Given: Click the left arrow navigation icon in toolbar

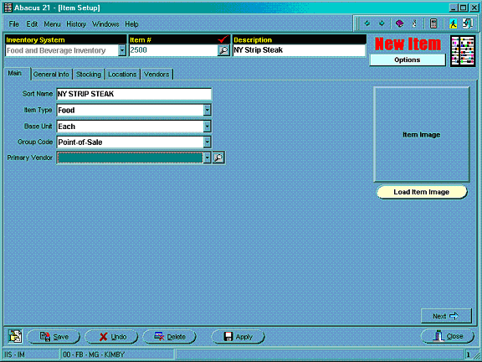Looking at the screenshot, I should pyautogui.click(x=367, y=23).
